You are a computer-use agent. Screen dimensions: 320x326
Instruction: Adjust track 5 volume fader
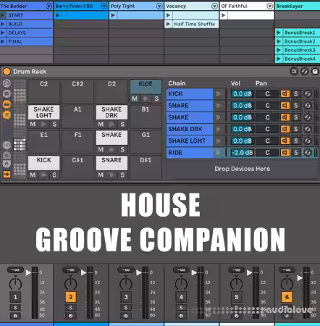tap(249, 273)
